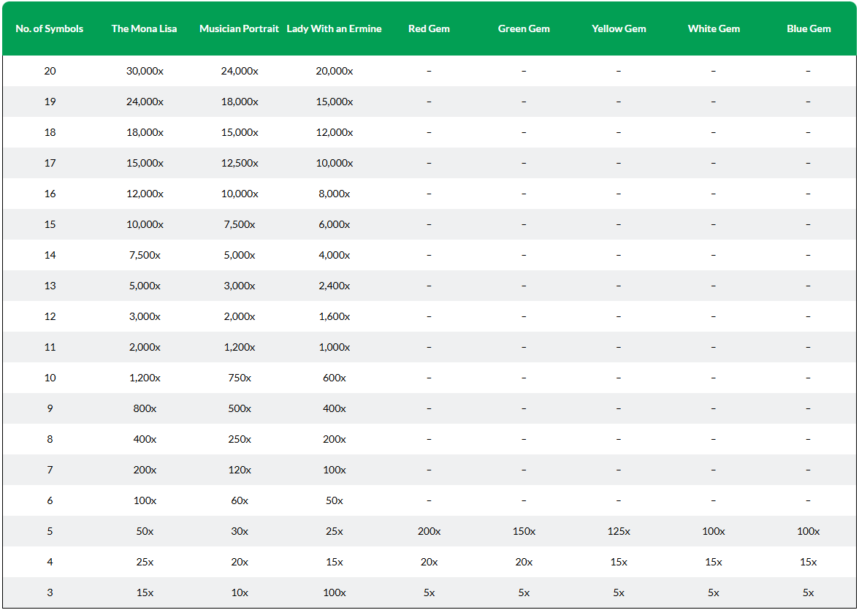Select the 'Blue Gem' column header

809,29
